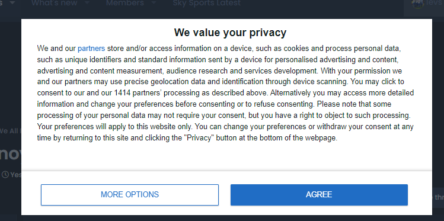
Task: Click the We value your privacy heading
Action: tap(230, 33)
